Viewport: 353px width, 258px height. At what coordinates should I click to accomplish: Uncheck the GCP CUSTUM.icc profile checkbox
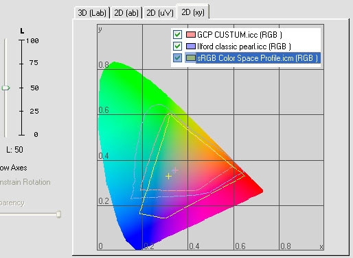coord(177,35)
